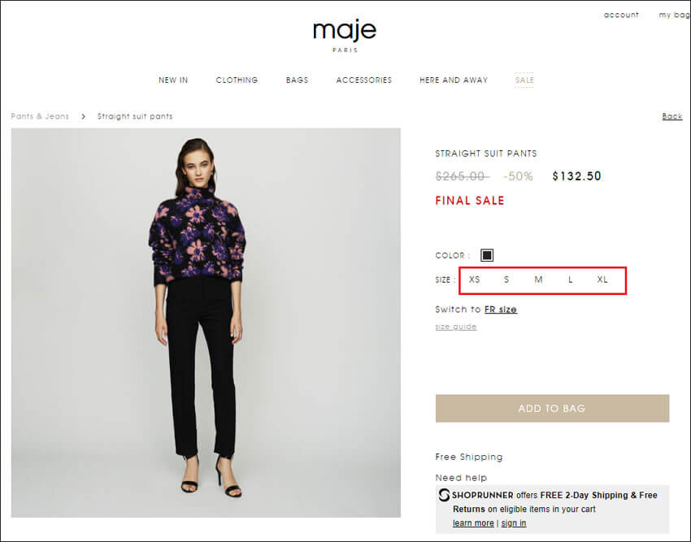The height and width of the screenshot is (542, 691).
Task: Open the account link
Action: coord(621,15)
